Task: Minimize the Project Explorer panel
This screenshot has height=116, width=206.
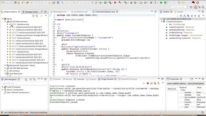Action: 42,12
